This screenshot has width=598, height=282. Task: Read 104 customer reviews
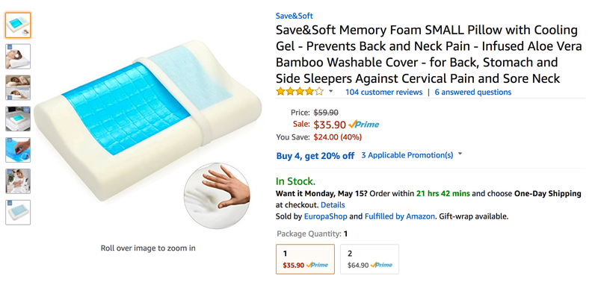click(383, 92)
